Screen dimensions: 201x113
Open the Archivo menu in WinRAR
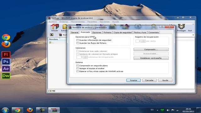(x=52, y=22)
